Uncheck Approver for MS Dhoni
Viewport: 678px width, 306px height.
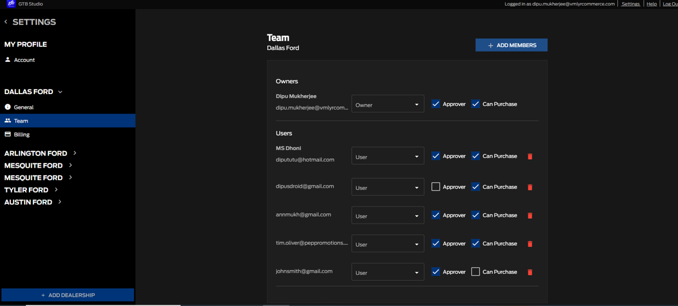click(436, 156)
